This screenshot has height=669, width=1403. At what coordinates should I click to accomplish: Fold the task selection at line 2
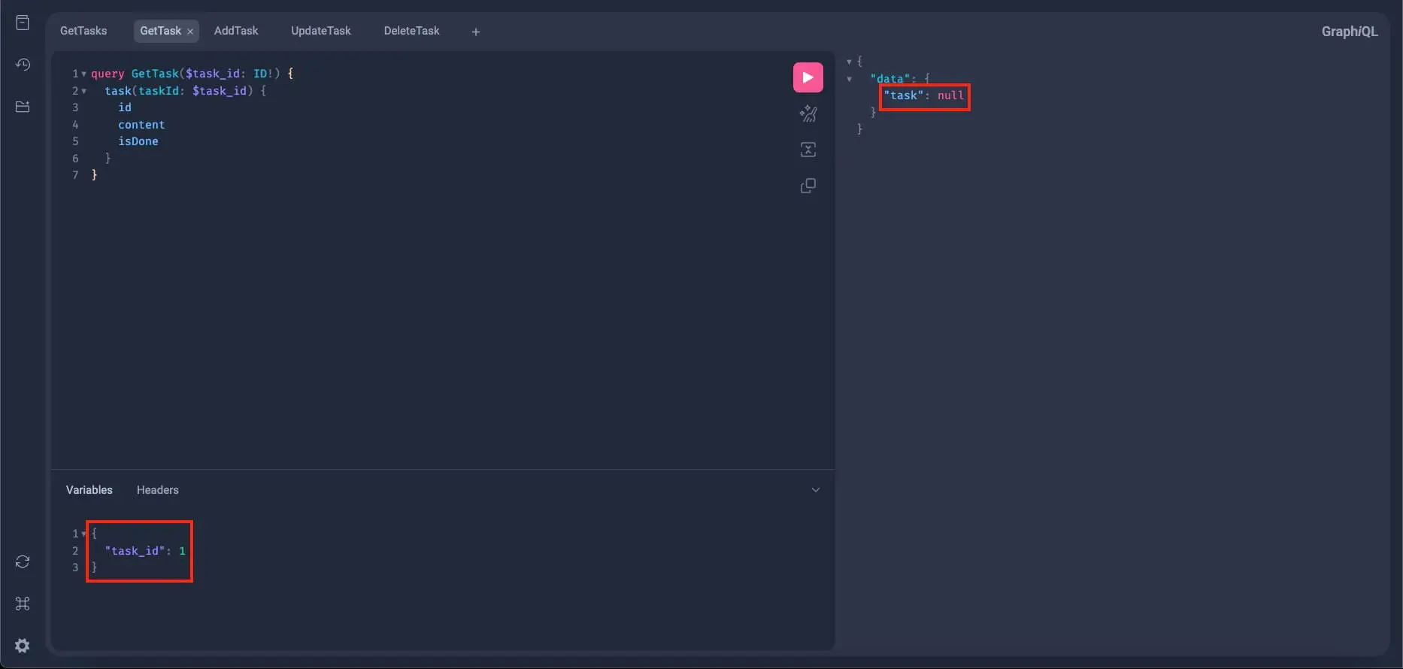pyautogui.click(x=83, y=91)
